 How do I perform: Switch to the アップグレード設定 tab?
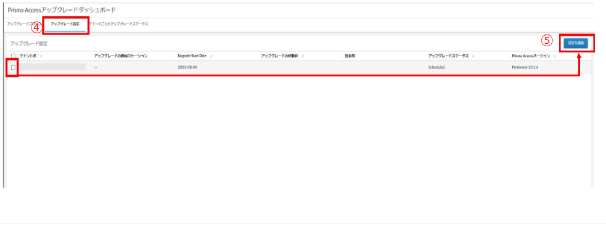tap(65, 24)
